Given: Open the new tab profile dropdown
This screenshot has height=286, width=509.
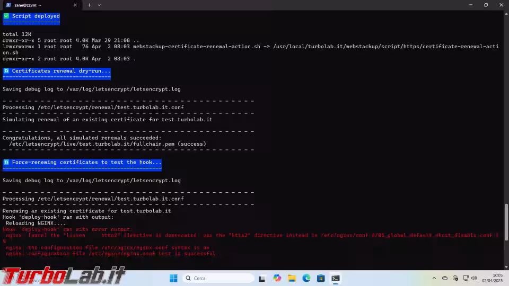Looking at the screenshot, I should coord(99,5).
